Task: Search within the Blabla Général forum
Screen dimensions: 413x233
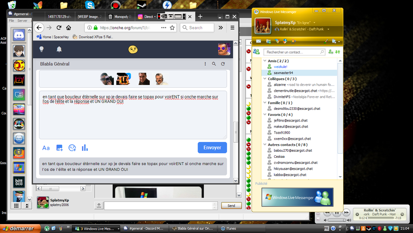Action: [x=214, y=64]
